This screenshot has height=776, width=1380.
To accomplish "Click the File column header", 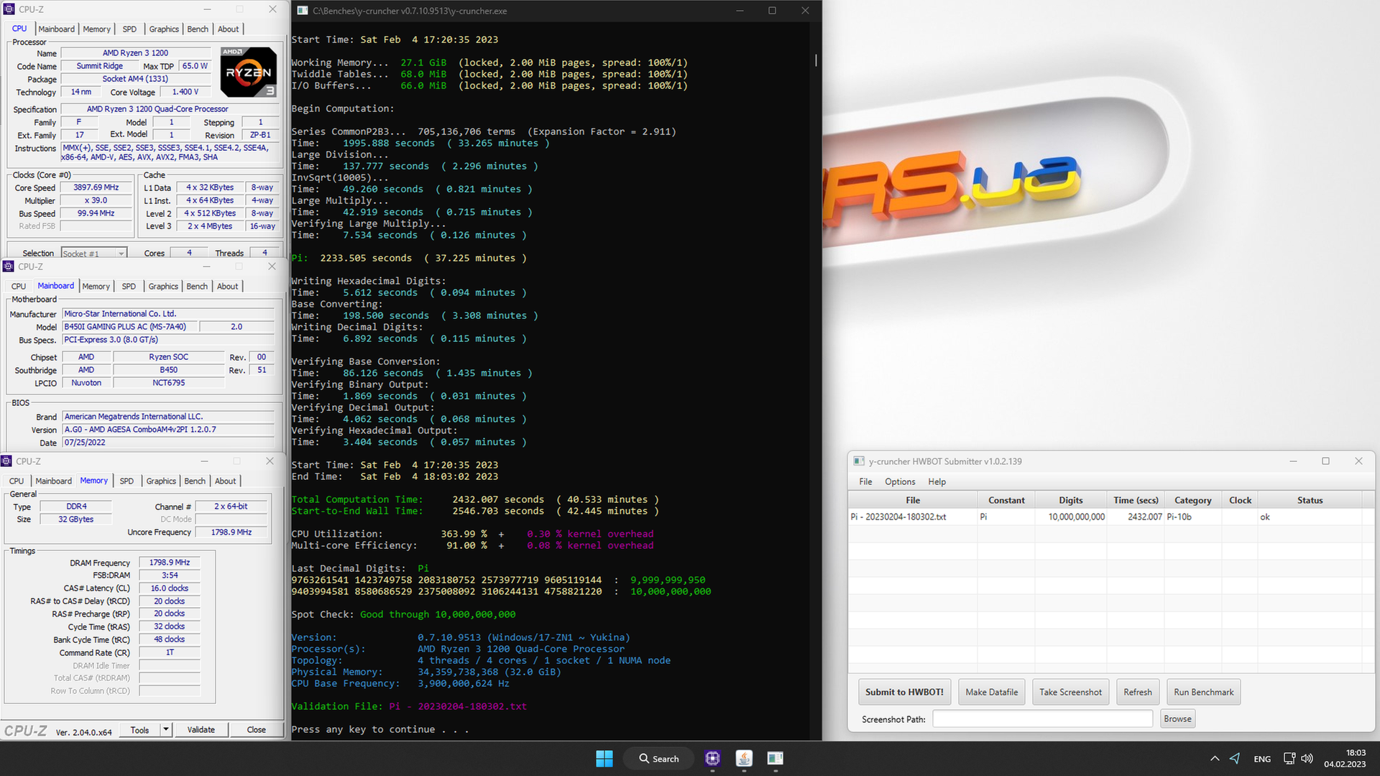I will [913, 500].
